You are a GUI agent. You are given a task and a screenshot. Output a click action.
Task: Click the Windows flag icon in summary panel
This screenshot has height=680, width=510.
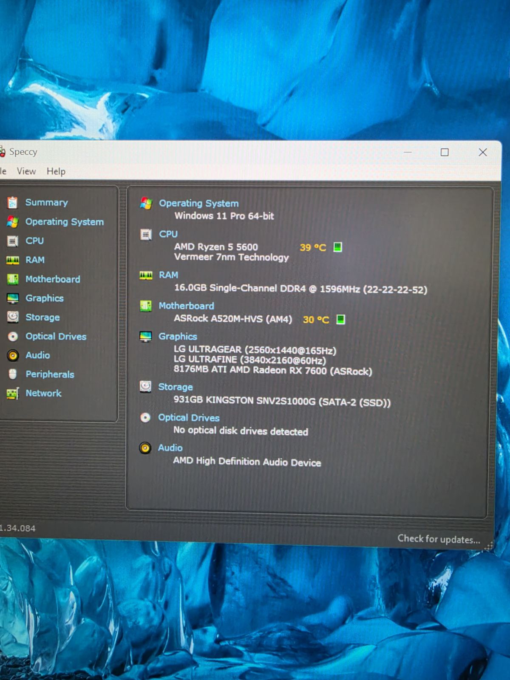[146, 203]
